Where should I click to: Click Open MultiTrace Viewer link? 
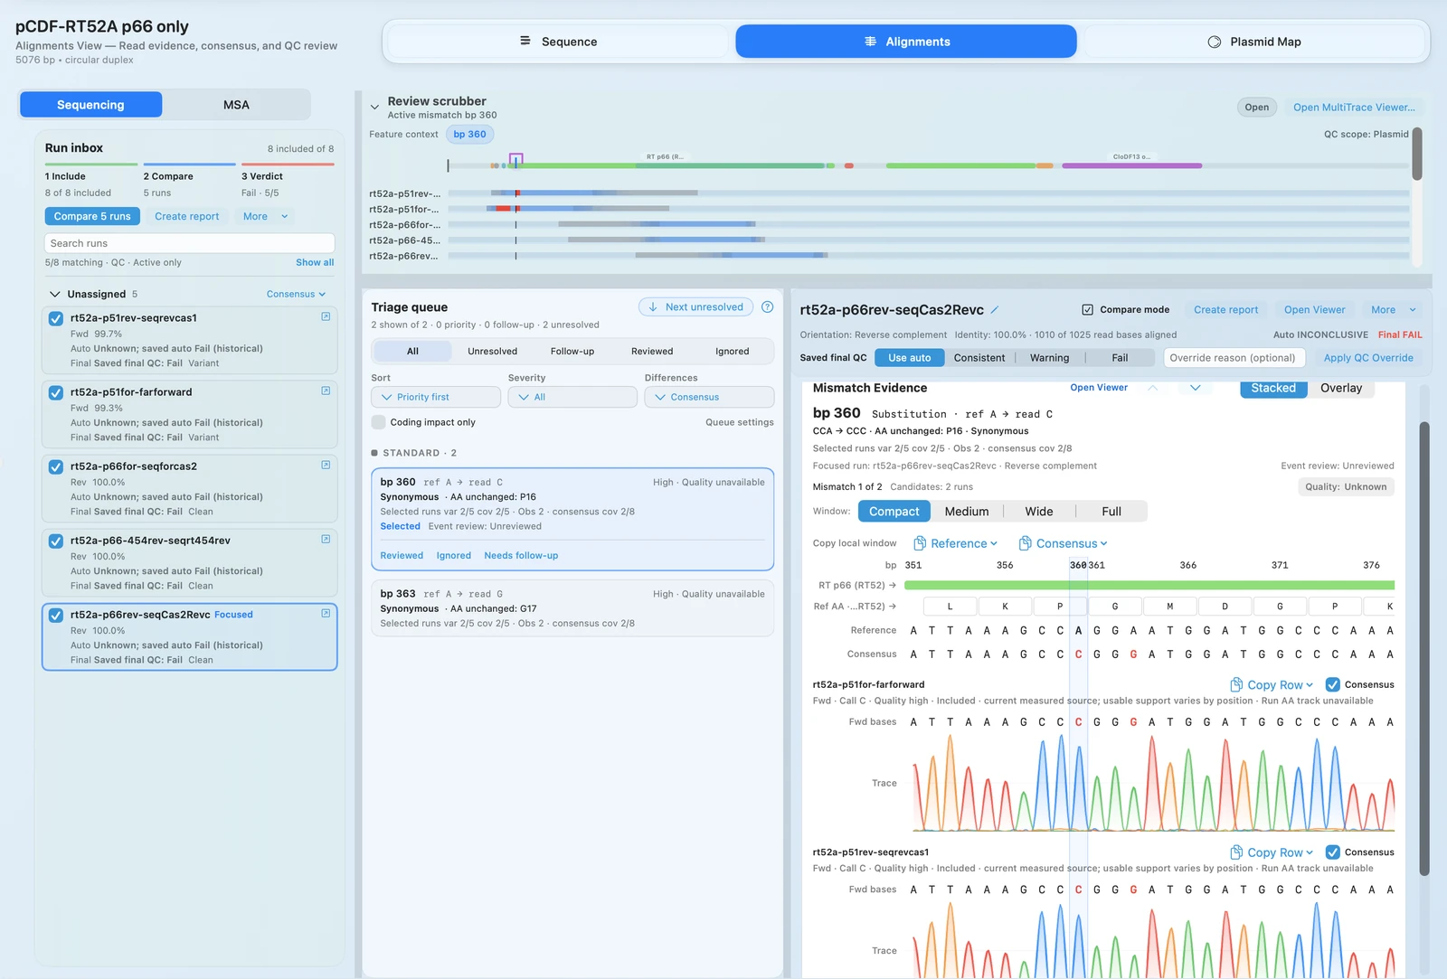point(1354,107)
